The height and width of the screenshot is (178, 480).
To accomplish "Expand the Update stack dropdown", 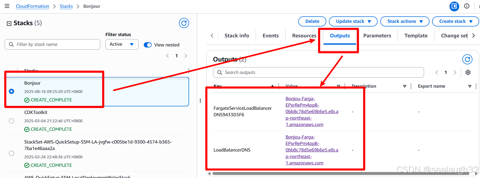I will 353,21.
